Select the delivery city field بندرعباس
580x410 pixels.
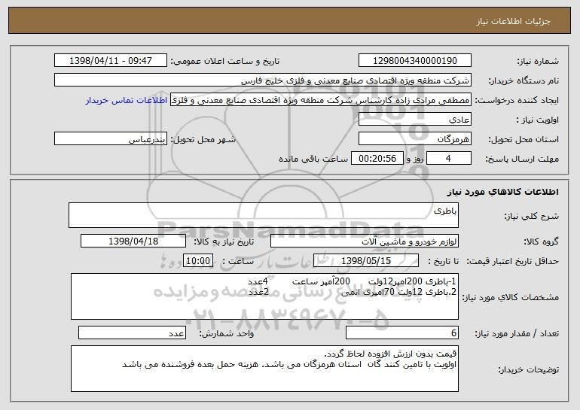click(111, 139)
